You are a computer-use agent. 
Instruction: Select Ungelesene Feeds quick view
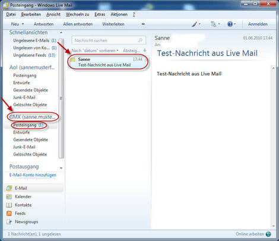click(34, 55)
